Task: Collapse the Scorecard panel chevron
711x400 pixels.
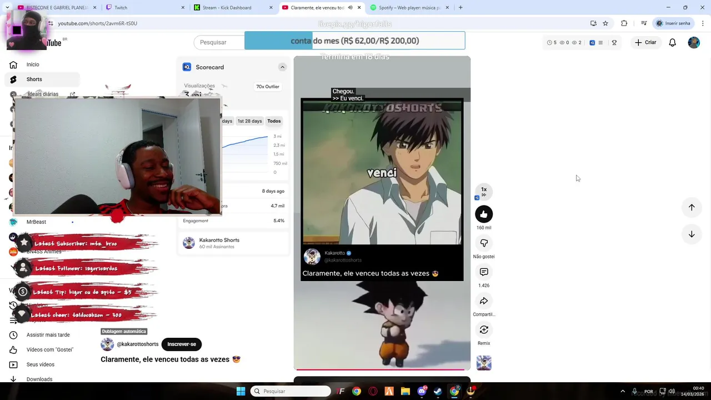Action: point(282,67)
